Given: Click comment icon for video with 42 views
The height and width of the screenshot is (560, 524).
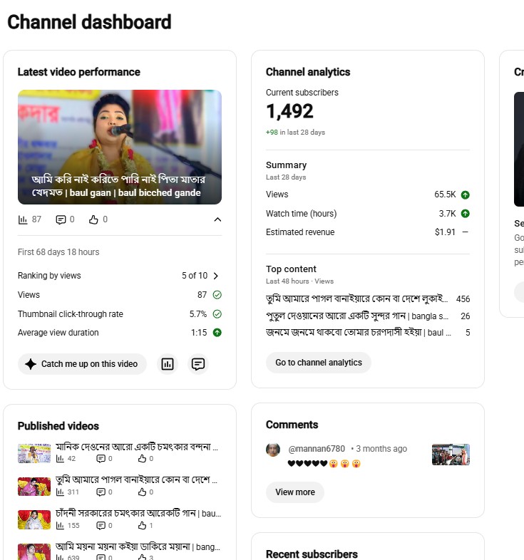Looking at the screenshot, I should click(x=101, y=459).
